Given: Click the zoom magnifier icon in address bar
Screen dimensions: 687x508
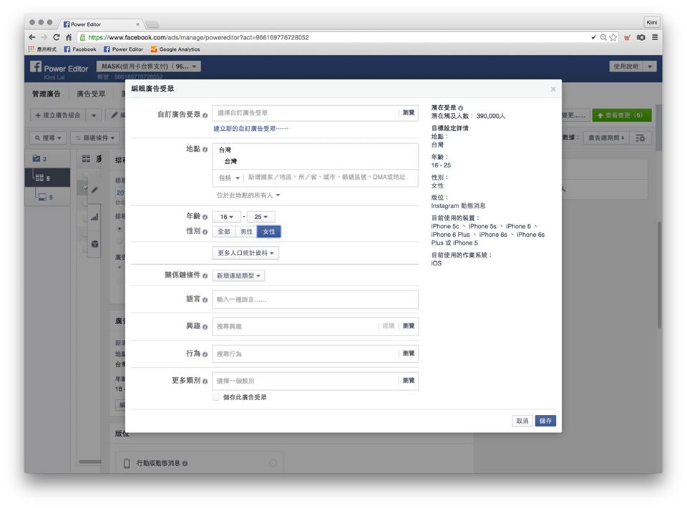Looking at the screenshot, I should click(603, 37).
